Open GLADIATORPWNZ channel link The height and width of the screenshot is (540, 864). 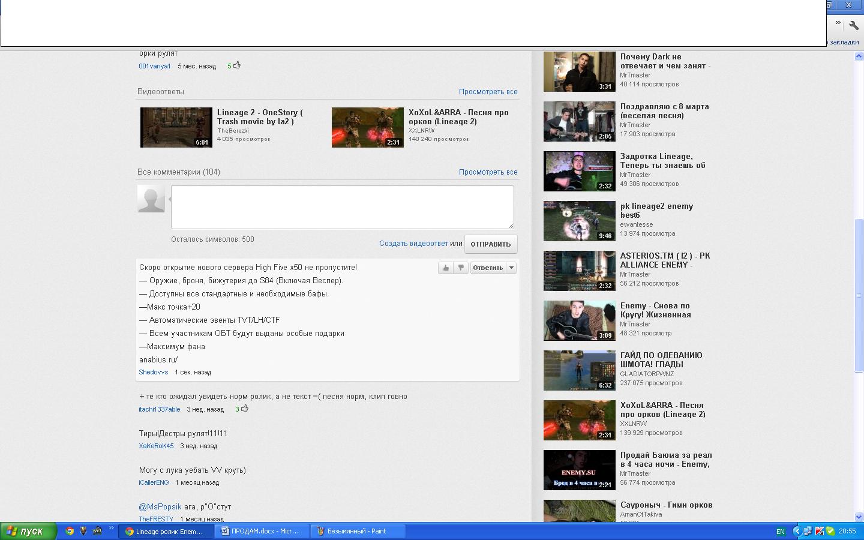click(x=647, y=374)
